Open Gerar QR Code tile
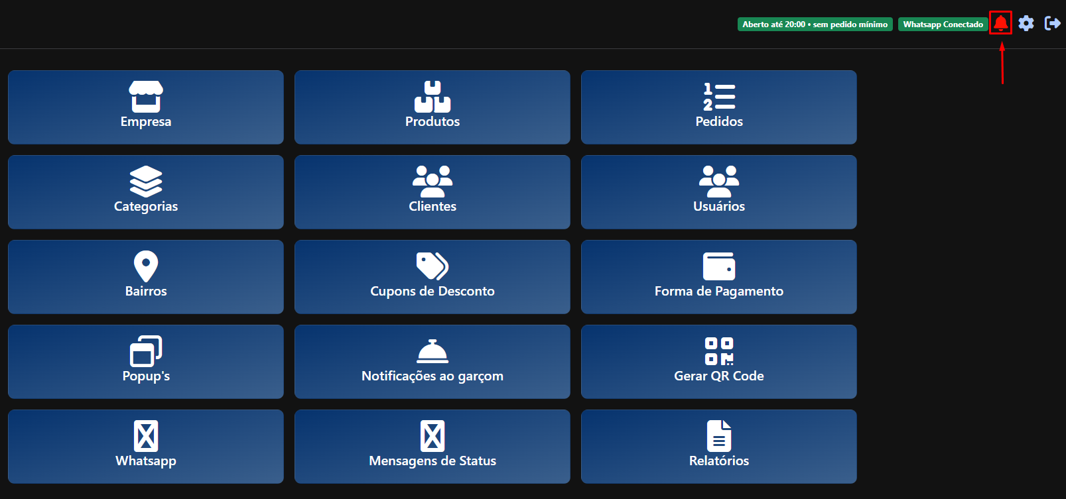This screenshot has height=499, width=1066. click(719, 362)
